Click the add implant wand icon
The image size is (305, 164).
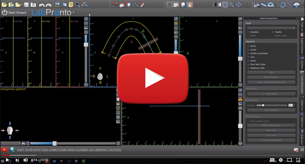coord(115,5)
